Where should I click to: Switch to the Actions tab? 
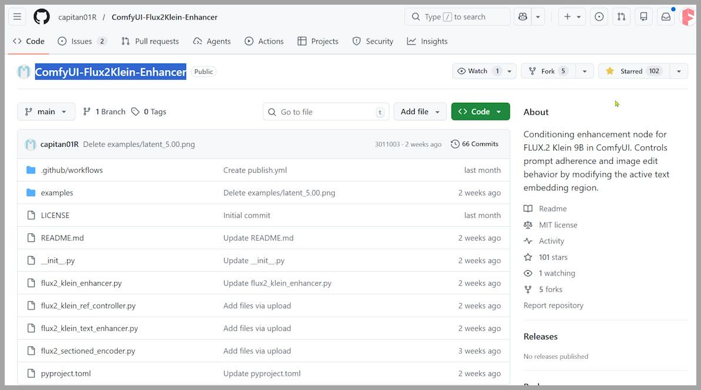tap(264, 41)
